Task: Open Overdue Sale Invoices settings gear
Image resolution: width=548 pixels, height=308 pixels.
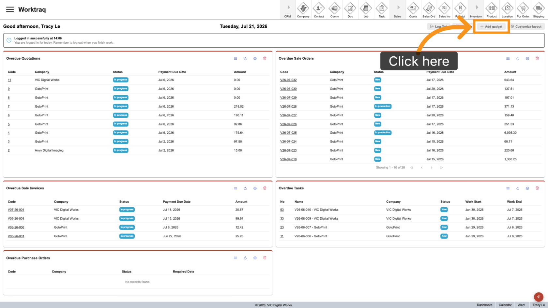Action: click(255, 188)
